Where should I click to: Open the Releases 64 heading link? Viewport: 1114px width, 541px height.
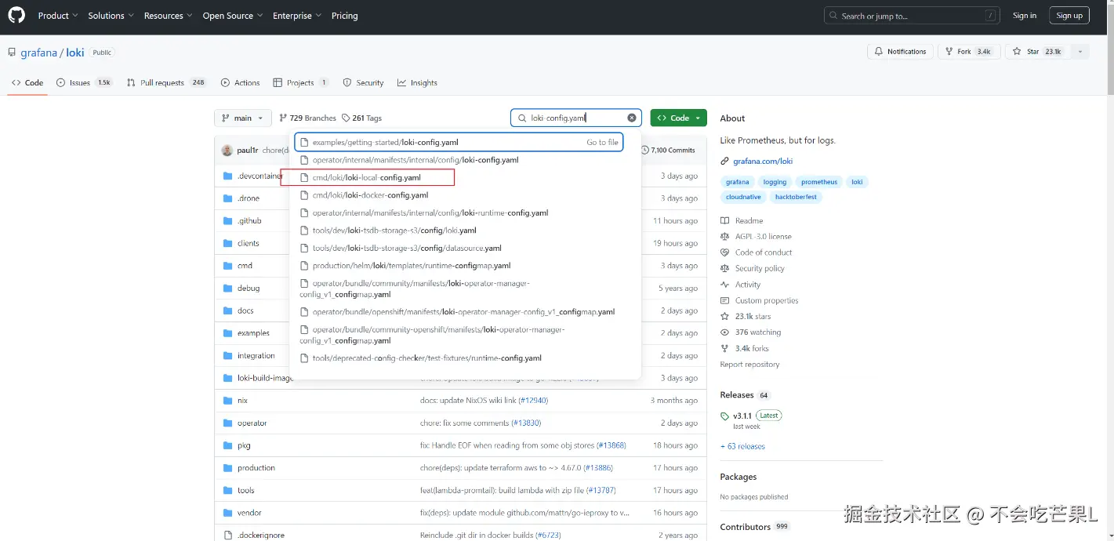(x=745, y=395)
